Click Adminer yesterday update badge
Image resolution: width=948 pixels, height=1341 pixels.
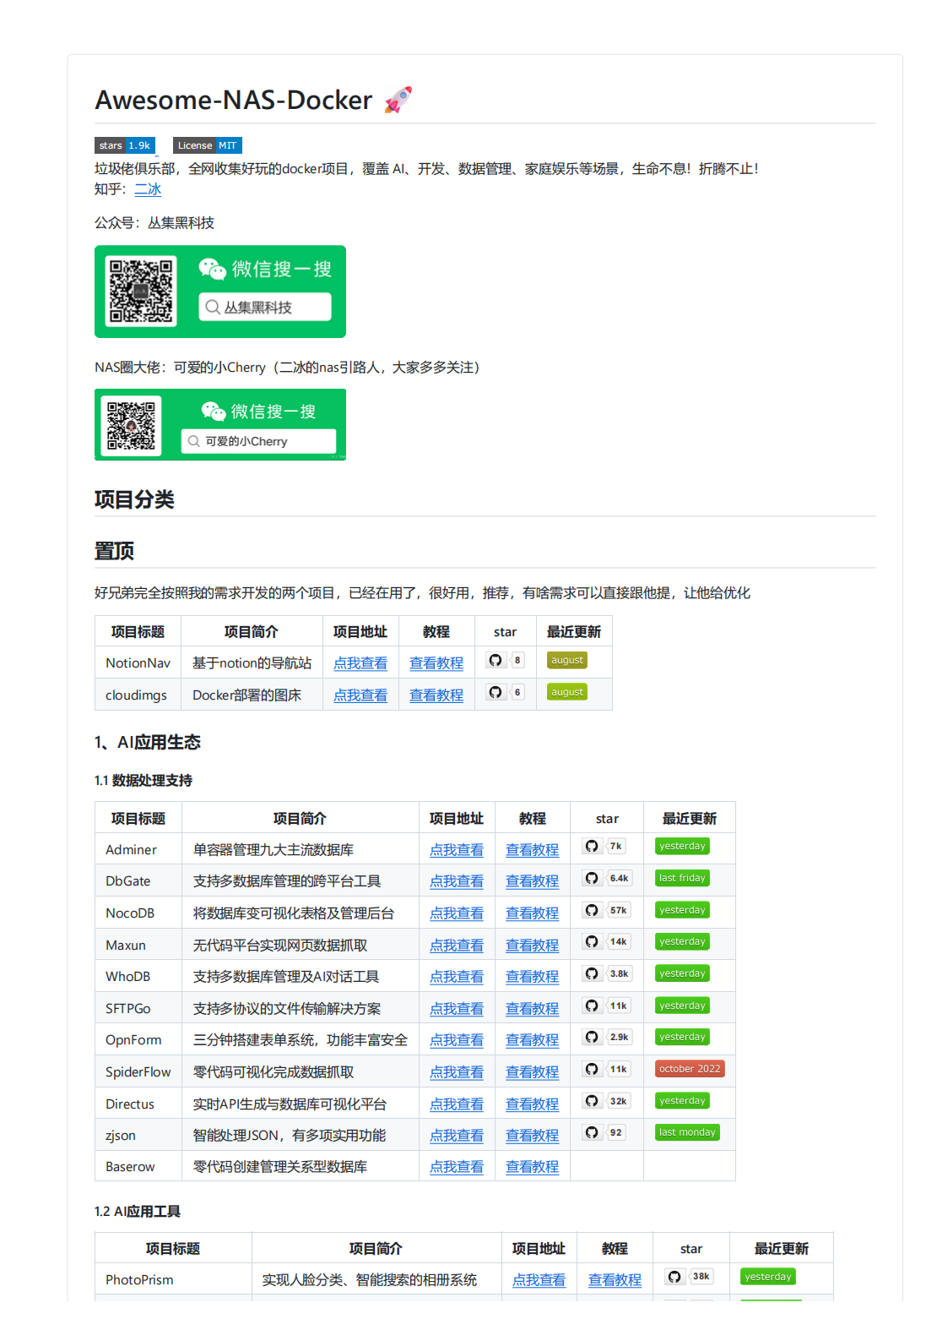(x=682, y=846)
